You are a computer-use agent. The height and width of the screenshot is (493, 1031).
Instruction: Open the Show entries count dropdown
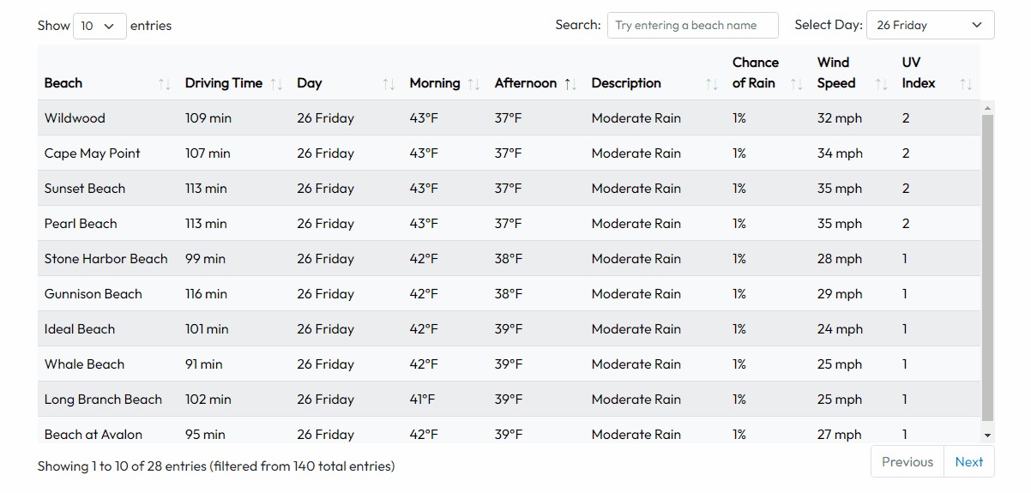point(99,26)
